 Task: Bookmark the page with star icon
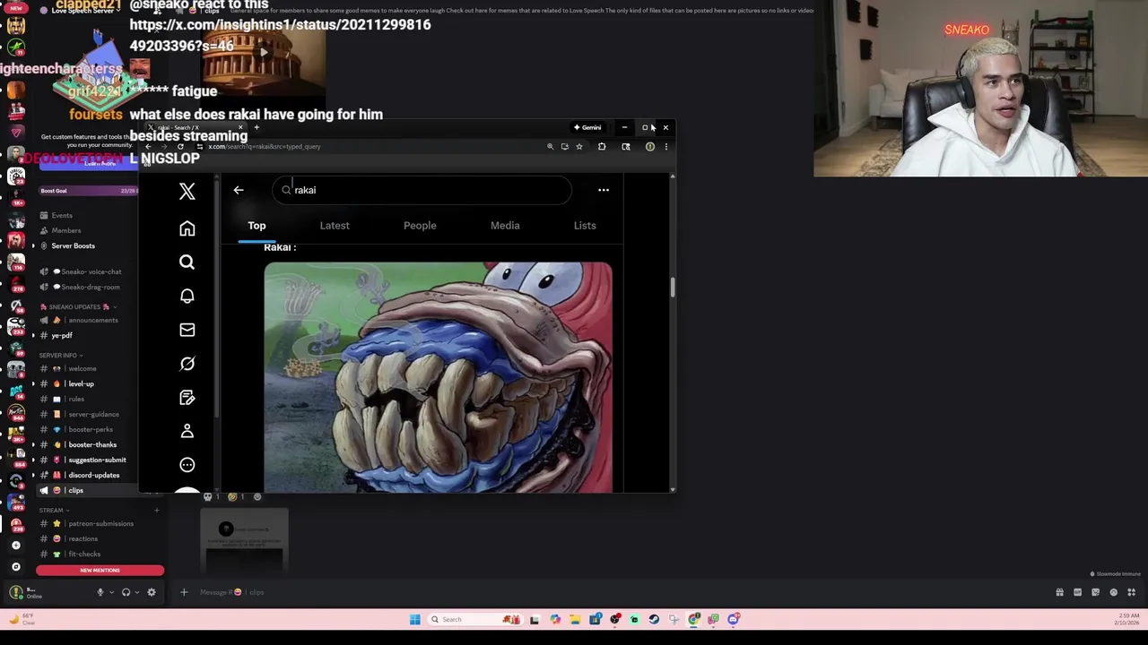pyautogui.click(x=579, y=147)
